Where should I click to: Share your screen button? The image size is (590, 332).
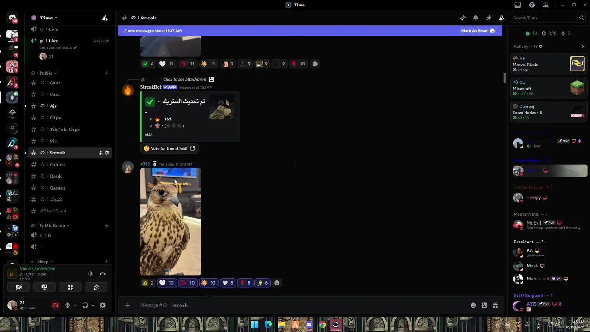pyautogui.click(x=45, y=287)
